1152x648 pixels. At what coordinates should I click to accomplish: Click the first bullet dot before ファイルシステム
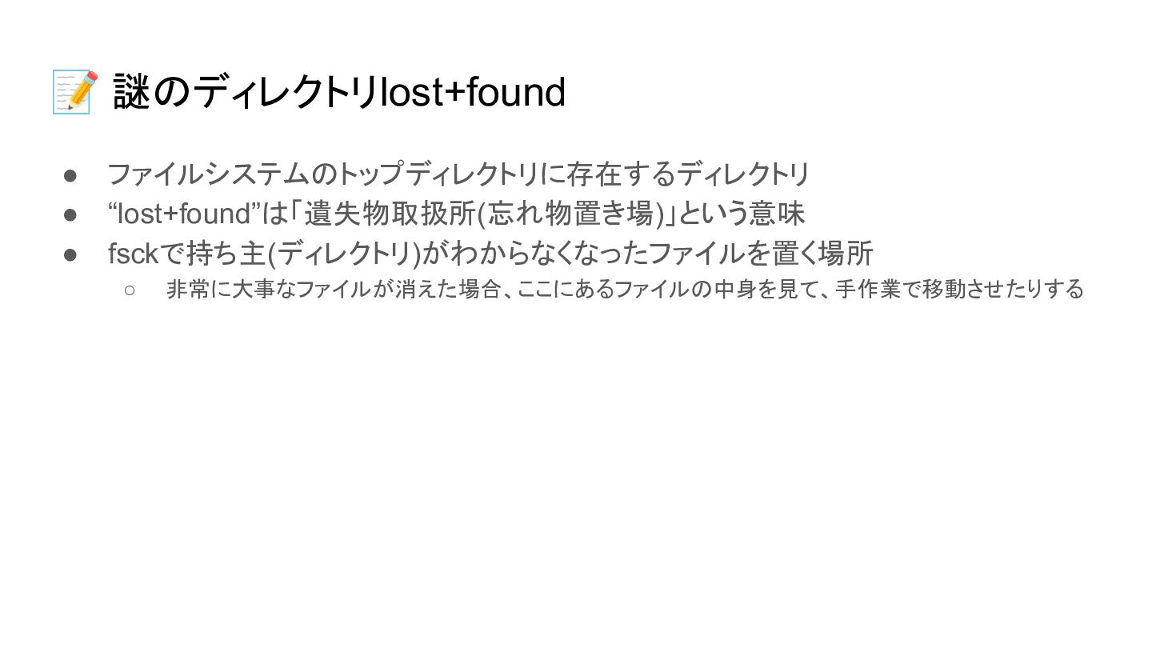70,174
